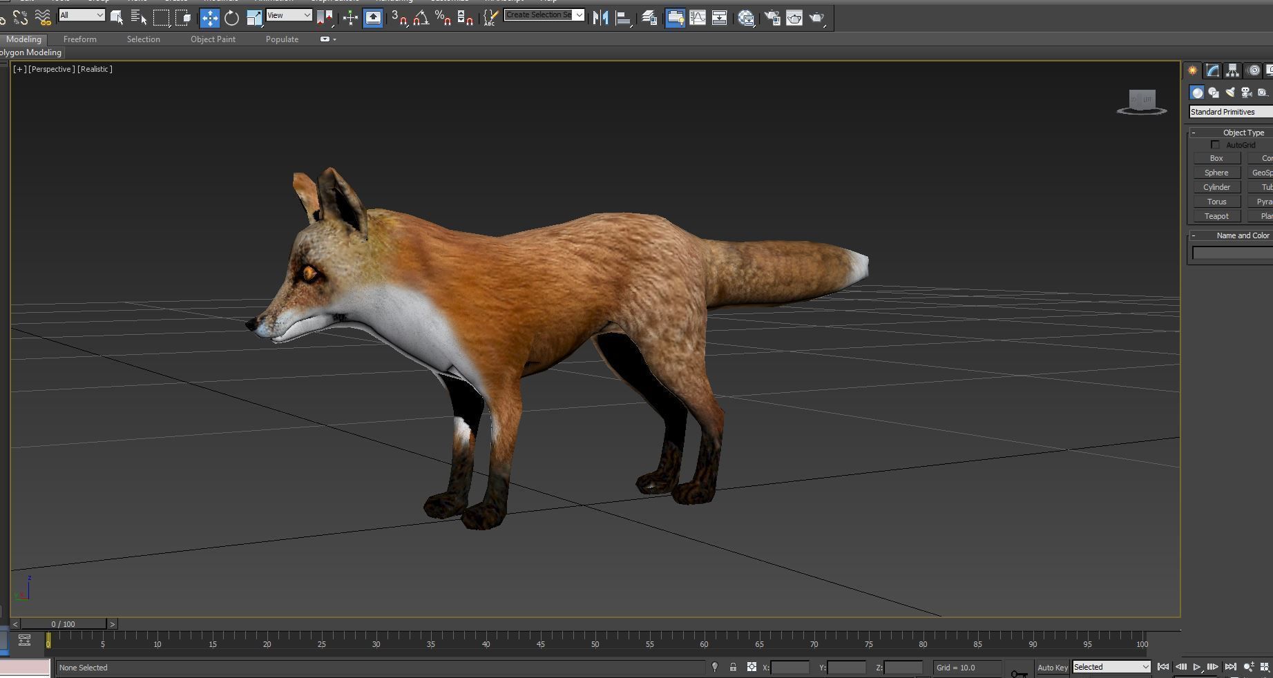
Task: Toggle Auto Key animation mode
Action: [x=1053, y=667]
